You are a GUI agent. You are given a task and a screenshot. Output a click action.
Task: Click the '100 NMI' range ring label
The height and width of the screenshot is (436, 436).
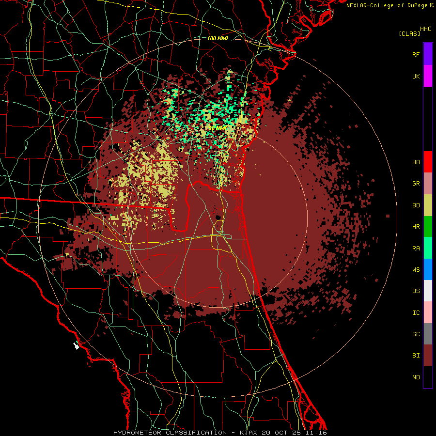point(218,38)
